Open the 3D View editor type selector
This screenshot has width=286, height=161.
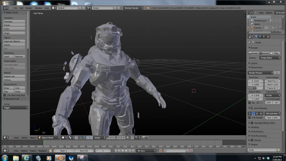point(6,137)
